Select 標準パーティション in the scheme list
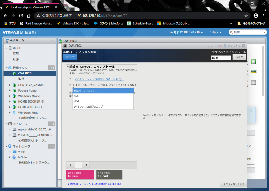 tap(103, 91)
